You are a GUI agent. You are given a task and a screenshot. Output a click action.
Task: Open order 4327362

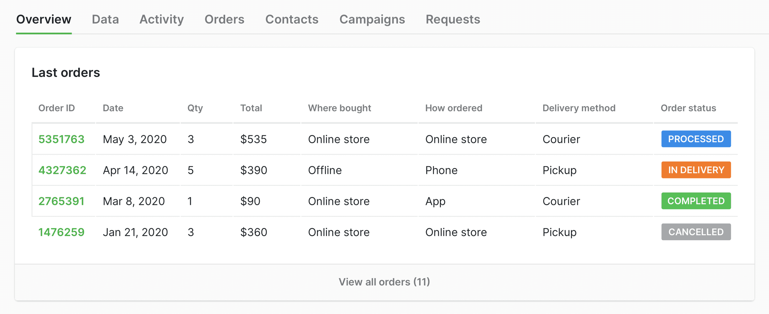pyautogui.click(x=62, y=170)
